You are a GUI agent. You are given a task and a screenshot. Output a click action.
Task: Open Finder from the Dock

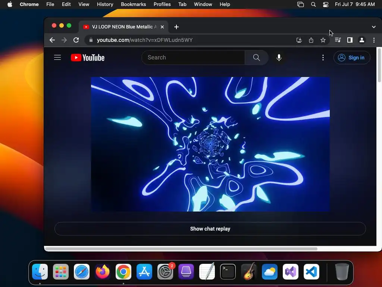[40, 272]
